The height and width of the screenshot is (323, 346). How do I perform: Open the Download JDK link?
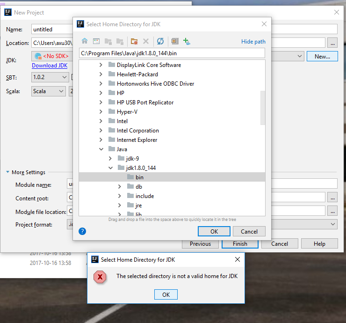pos(50,66)
